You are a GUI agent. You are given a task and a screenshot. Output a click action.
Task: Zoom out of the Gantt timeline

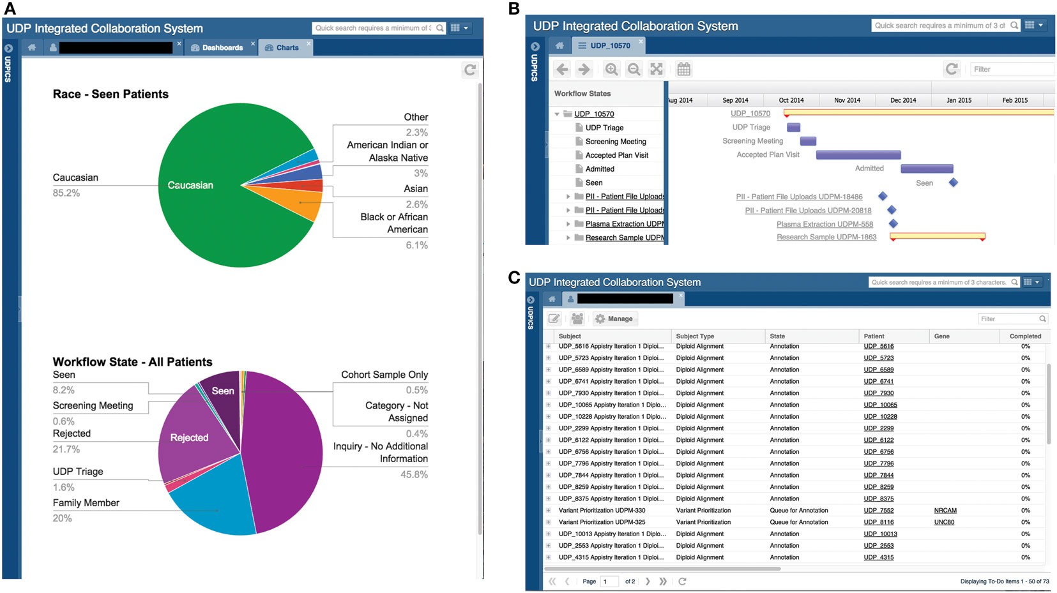point(634,70)
